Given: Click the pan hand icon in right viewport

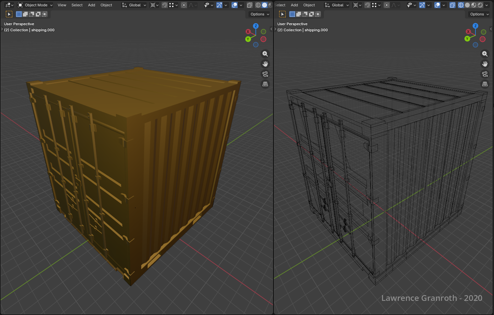Looking at the screenshot, I should pyautogui.click(x=485, y=64).
